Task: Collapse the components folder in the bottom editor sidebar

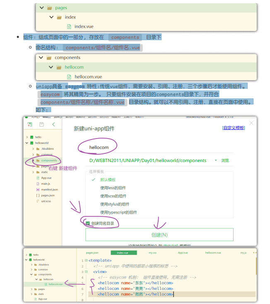Action: 31,274
